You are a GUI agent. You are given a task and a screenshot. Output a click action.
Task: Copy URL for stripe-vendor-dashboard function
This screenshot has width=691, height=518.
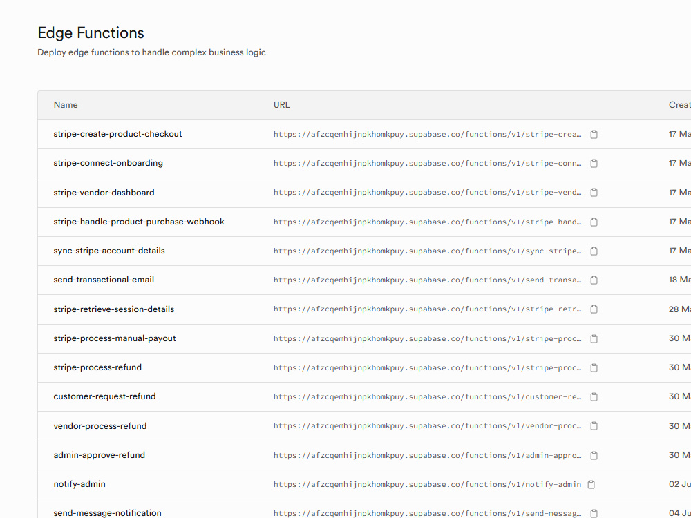coord(594,193)
